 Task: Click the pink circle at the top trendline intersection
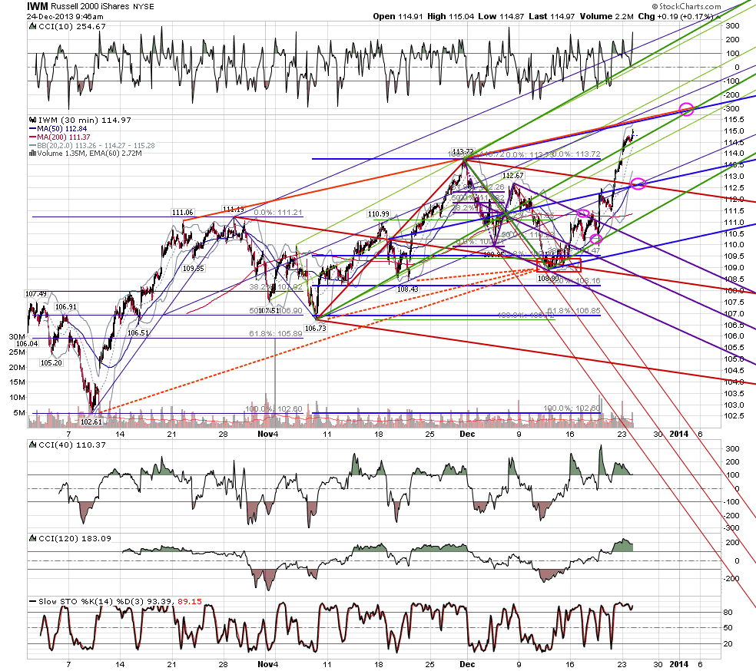tap(686, 109)
